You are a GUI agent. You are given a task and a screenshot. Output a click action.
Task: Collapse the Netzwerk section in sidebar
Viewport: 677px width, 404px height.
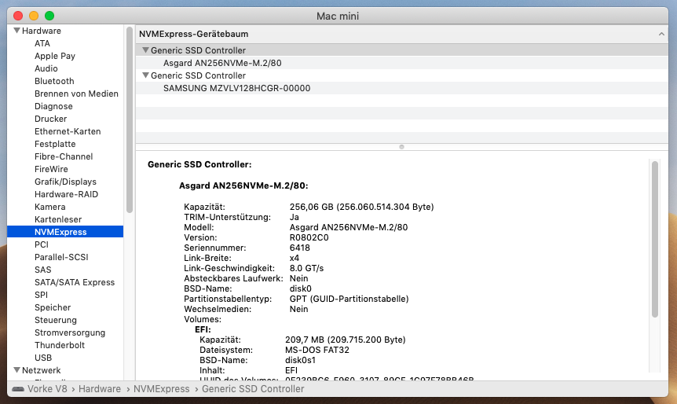16,370
